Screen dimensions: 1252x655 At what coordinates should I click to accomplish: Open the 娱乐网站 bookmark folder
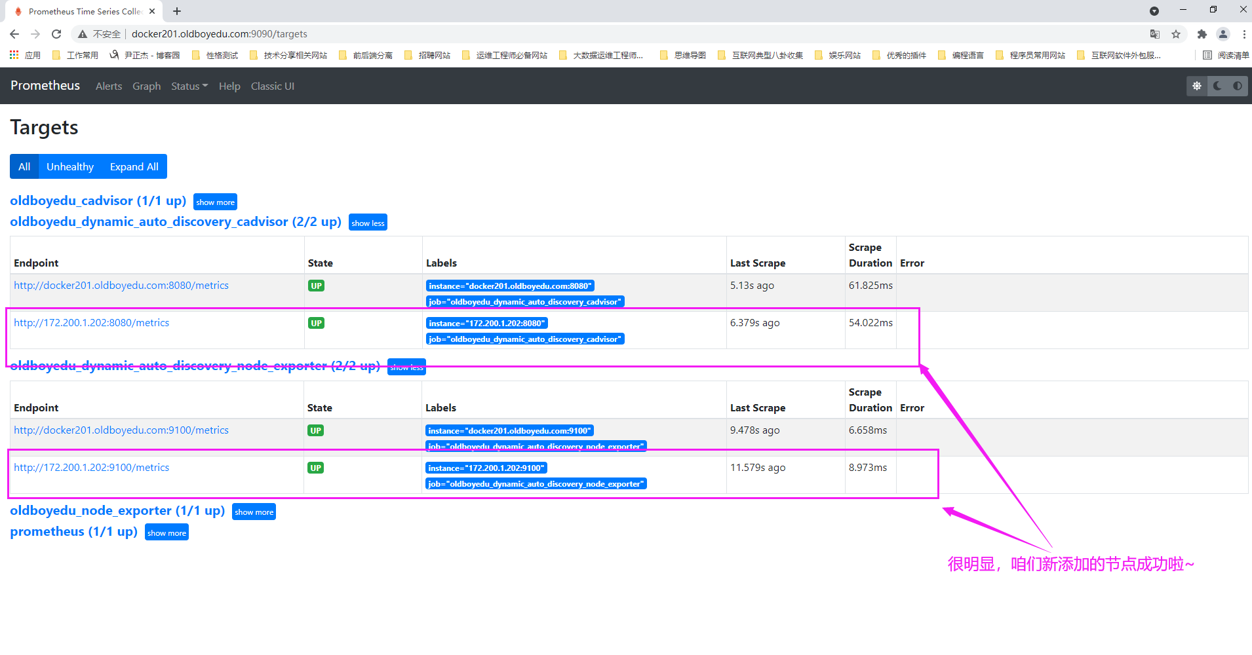838,55
